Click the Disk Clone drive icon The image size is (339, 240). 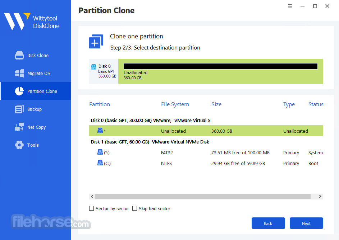click(x=19, y=55)
